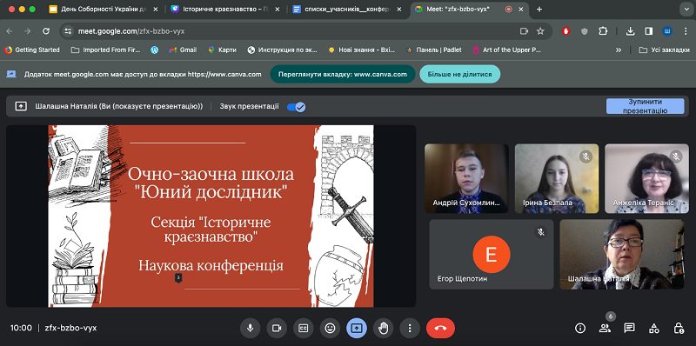This screenshot has width=696, height=346.
Task: Mute microphone in Meet controls
Action: point(251,329)
